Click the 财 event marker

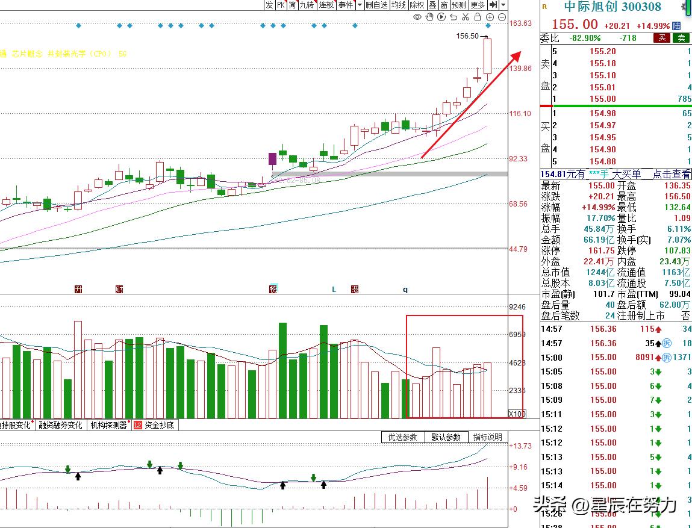tap(119, 290)
